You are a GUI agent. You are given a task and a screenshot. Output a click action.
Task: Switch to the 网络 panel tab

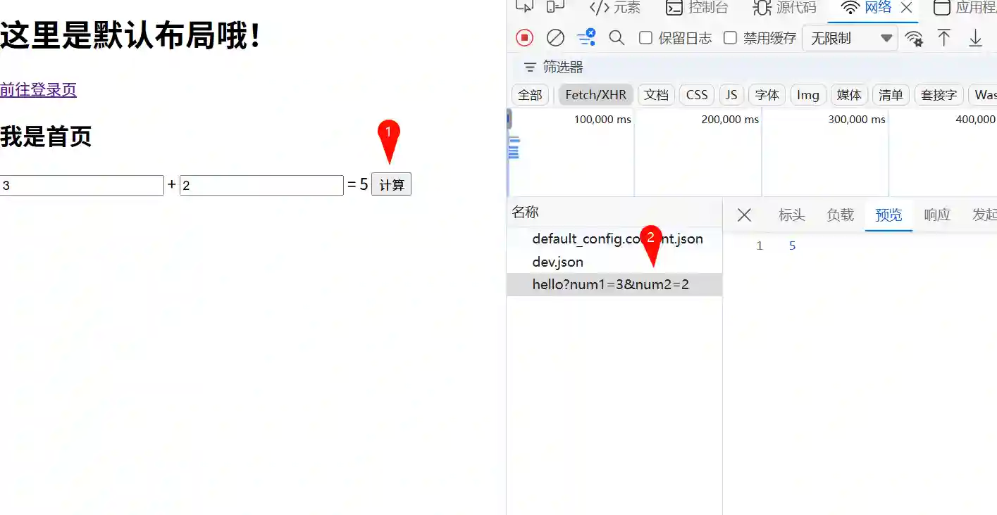pos(874,8)
